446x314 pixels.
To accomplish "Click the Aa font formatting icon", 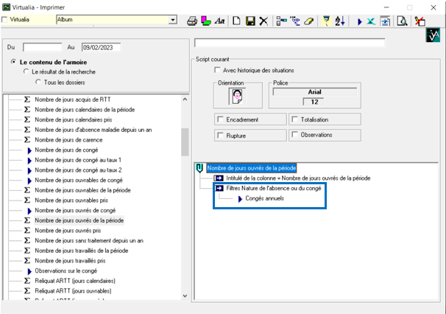I will point(219,21).
